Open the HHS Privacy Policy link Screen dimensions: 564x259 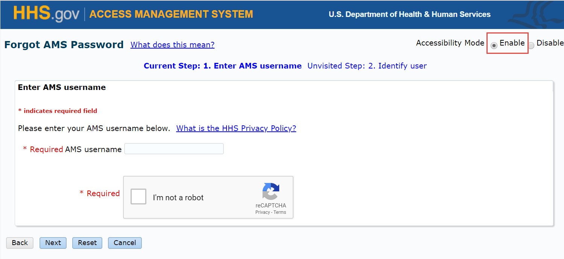pos(236,128)
